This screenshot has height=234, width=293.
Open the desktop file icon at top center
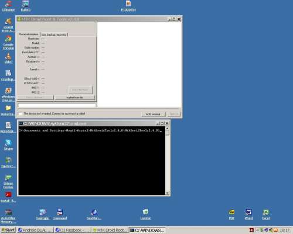coord(128,6)
